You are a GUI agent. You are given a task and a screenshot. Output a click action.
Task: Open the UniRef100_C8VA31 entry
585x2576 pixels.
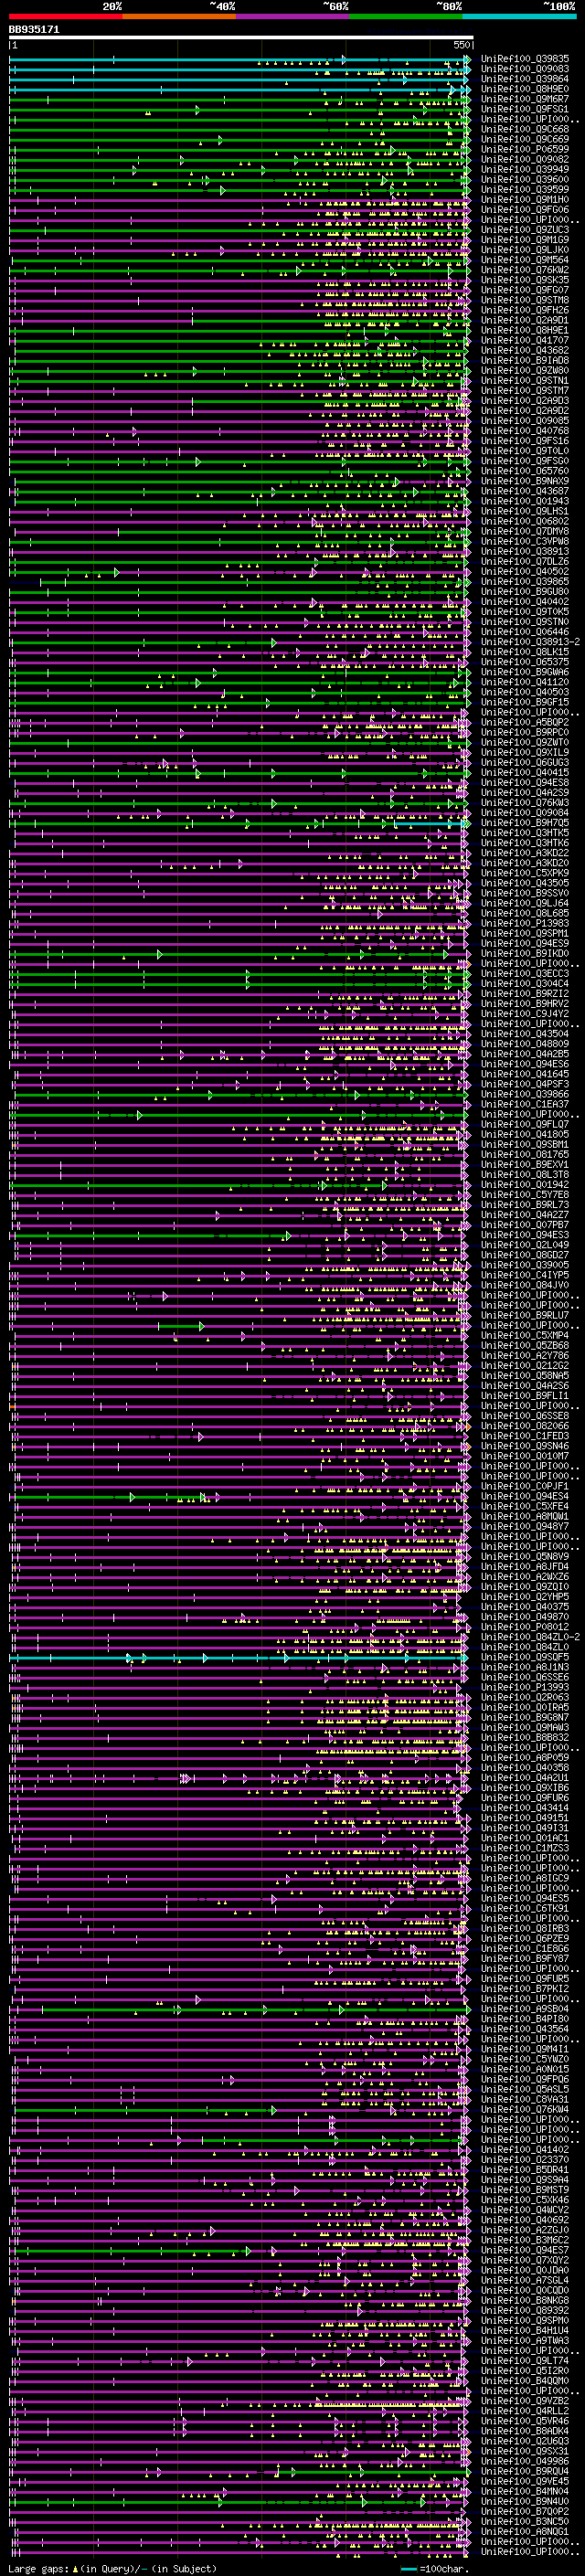525,2100
